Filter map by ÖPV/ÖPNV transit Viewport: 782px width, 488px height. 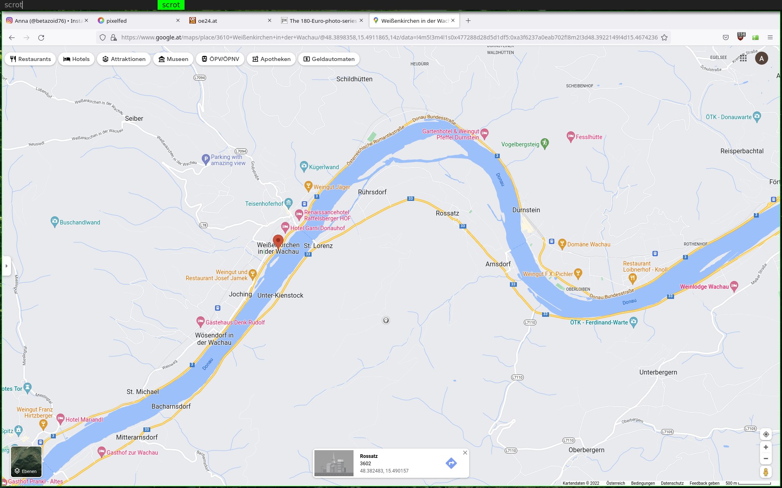(220, 59)
